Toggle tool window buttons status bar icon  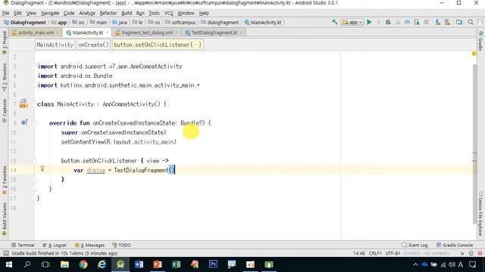pyautogui.click(x=5, y=253)
